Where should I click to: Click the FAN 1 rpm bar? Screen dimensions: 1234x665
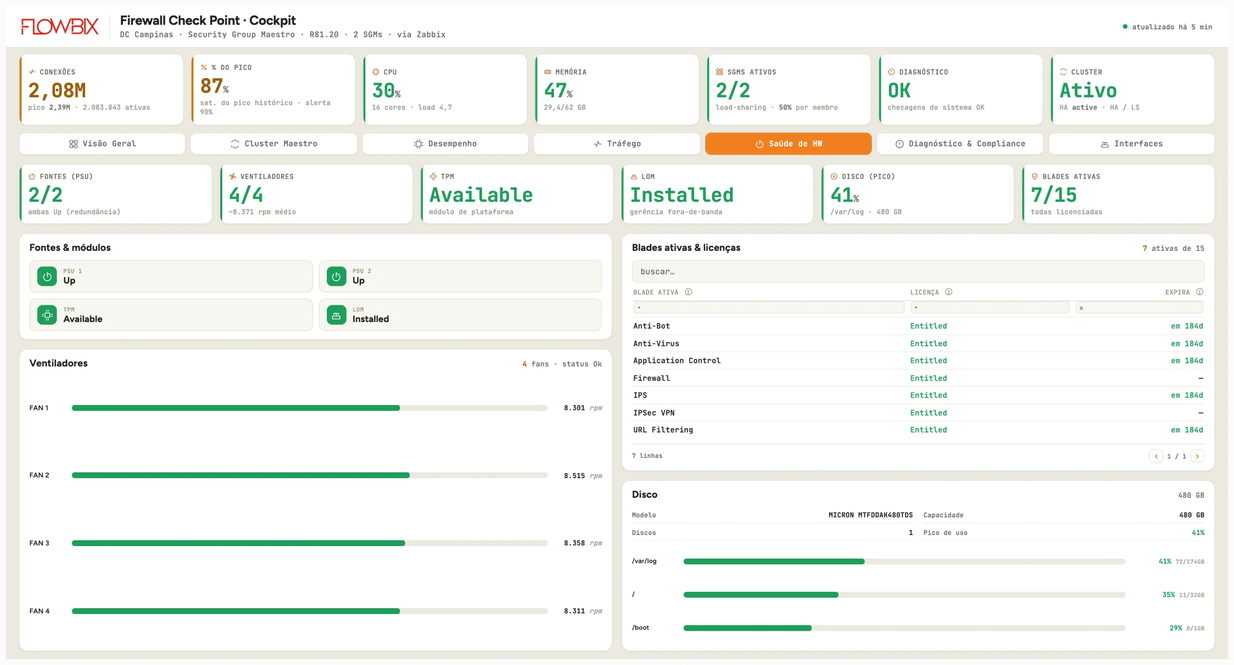[x=309, y=408]
